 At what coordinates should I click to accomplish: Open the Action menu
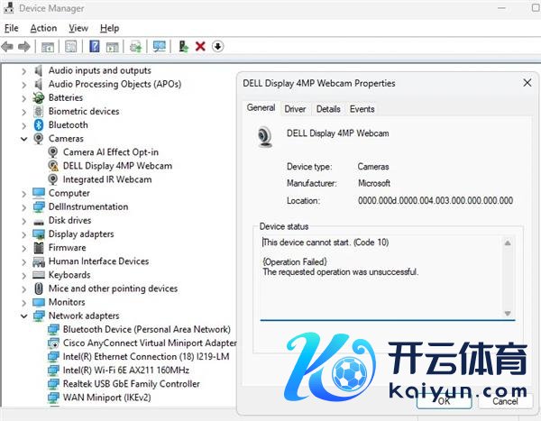coord(43,28)
